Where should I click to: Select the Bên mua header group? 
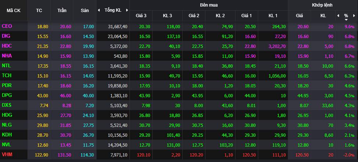tap(209, 5)
